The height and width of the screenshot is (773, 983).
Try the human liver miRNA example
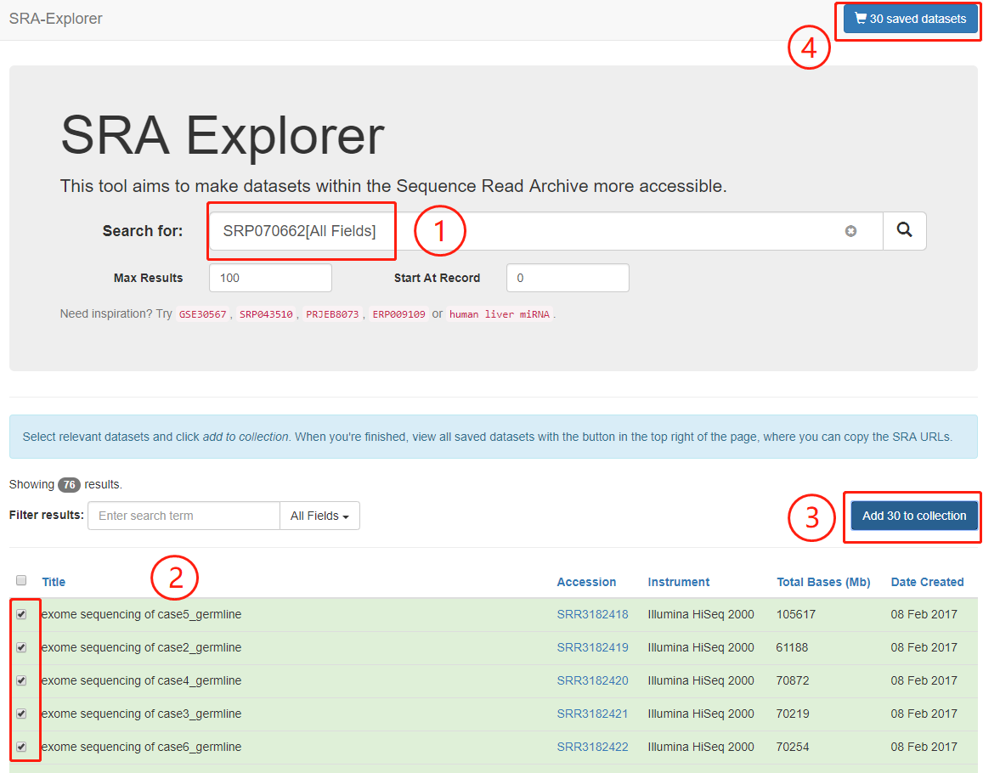[499, 314]
